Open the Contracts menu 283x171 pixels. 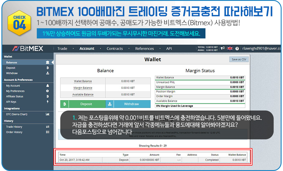pos(115,48)
